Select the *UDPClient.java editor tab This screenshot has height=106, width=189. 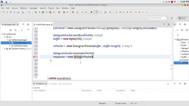pos(43,24)
